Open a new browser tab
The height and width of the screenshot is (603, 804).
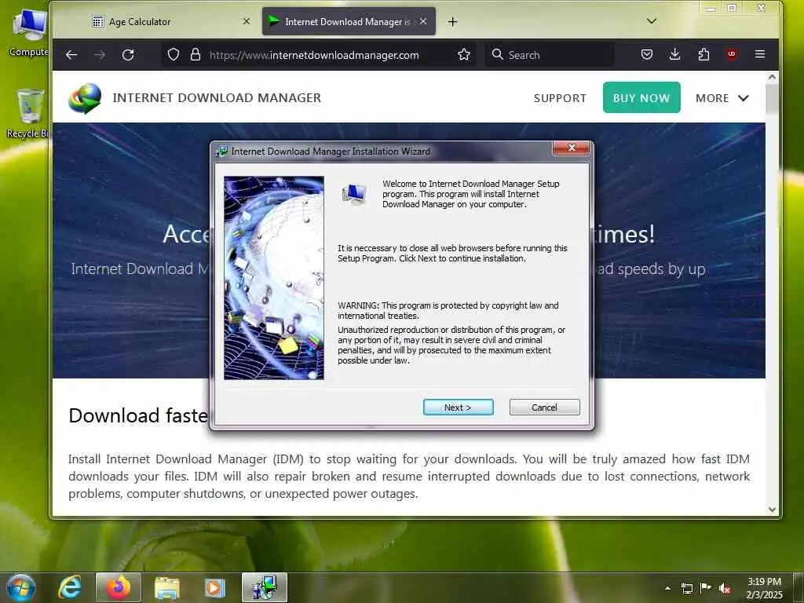452,21
